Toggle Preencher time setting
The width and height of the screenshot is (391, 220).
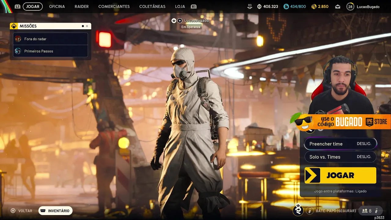click(x=340, y=144)
